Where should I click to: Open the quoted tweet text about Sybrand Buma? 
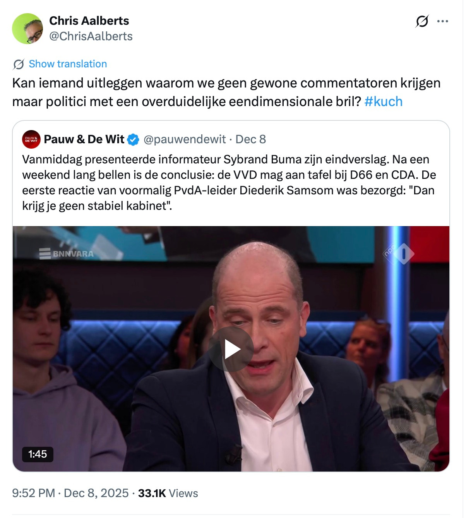(x=228, y=182)
